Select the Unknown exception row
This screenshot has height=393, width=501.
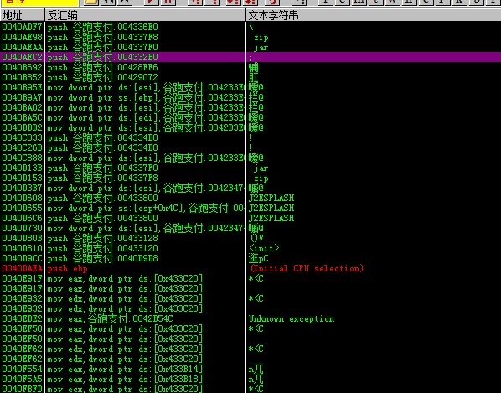(250, 319)
